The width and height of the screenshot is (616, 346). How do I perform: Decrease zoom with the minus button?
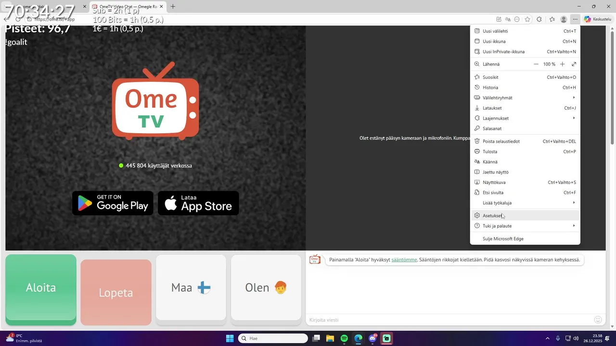(x=536, y=64)
